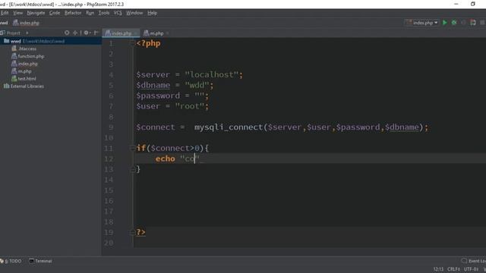Click fold end marker on line 13
Image resolution: width=486 pixels, height=273 pixels.
pos(132,169)
